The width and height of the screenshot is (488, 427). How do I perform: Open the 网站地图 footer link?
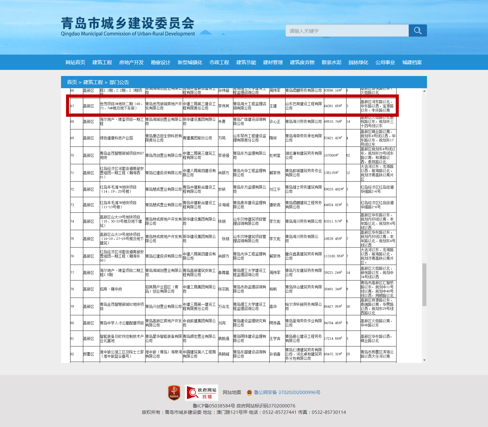click(x=232, y=393)
